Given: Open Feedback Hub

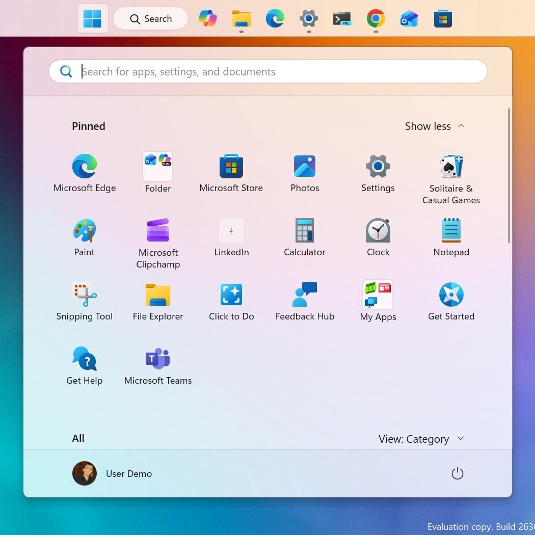Looking at the screenshot, I should coord(305,302).
